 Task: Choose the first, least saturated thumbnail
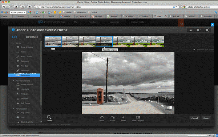pos(53,42)
